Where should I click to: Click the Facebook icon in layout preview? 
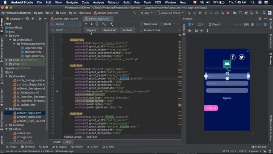(x=233, y=57)
